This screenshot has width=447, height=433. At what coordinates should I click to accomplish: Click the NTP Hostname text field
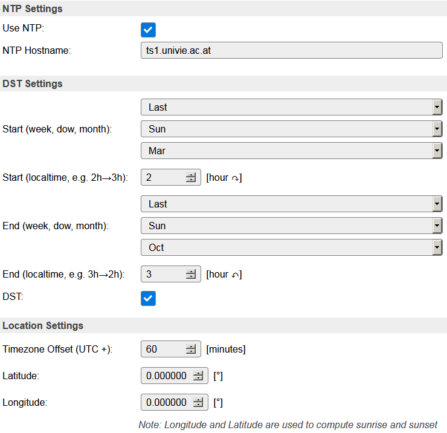pyautogui.click(x=291, y=50)
